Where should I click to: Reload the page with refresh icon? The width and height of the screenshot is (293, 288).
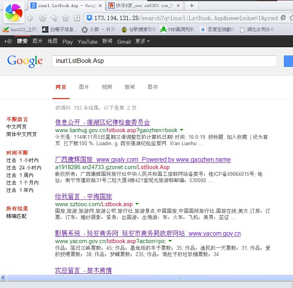click(x=43, y=18)
